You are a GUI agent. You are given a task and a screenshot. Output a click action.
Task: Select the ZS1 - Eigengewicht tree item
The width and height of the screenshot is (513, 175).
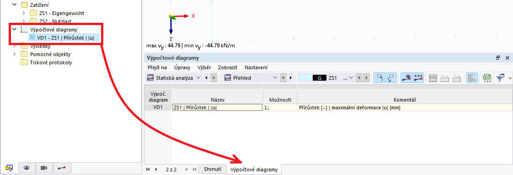(x=61, y=13)
